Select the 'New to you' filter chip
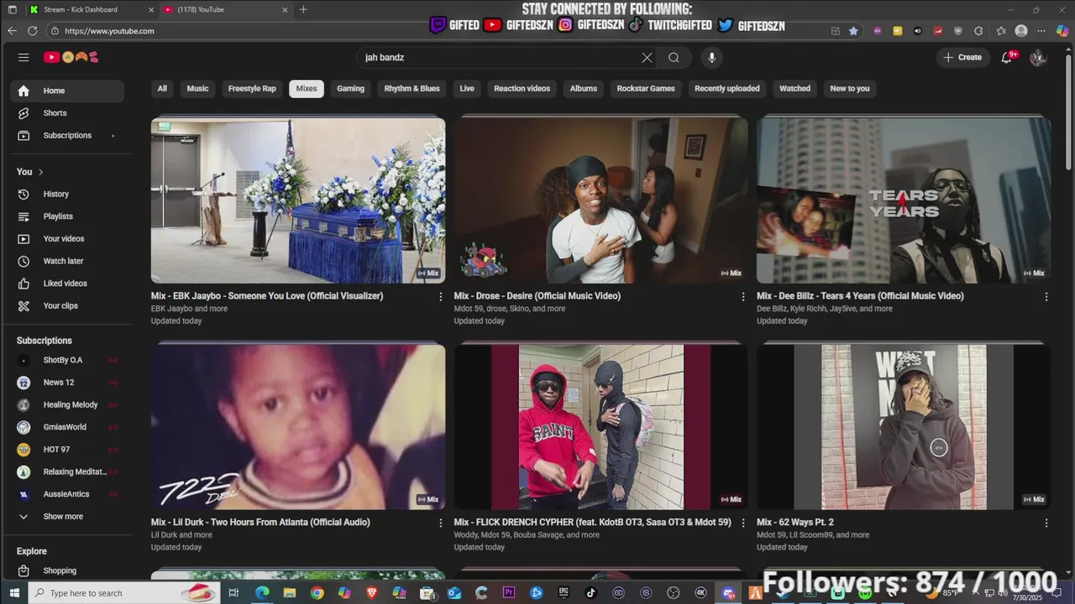 click(850, 88)
